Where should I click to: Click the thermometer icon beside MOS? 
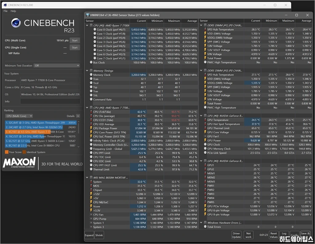tap(91, 186)
